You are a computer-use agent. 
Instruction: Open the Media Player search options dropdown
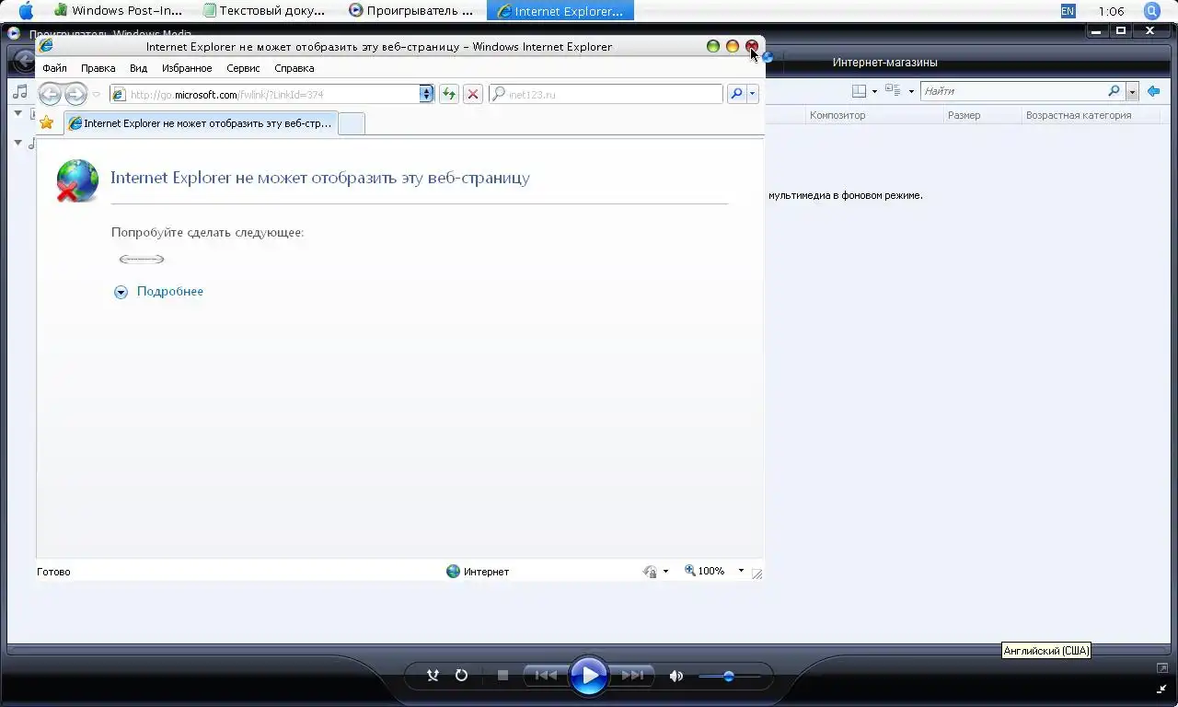(x=1132, y=91)
